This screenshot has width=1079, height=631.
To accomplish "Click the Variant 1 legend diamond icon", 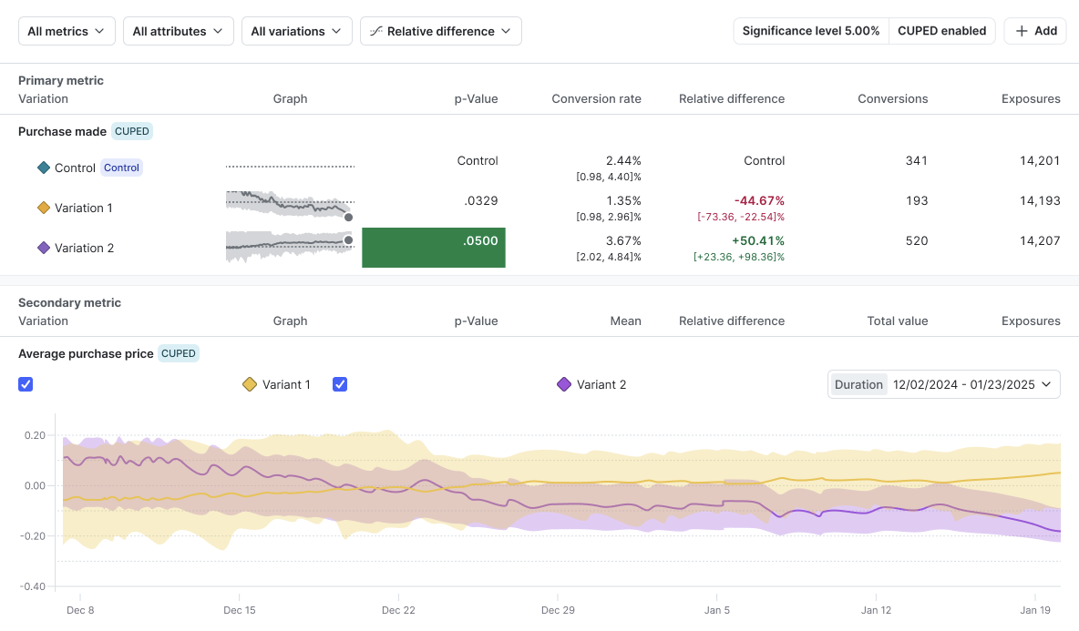I will (x=250, y=384).
